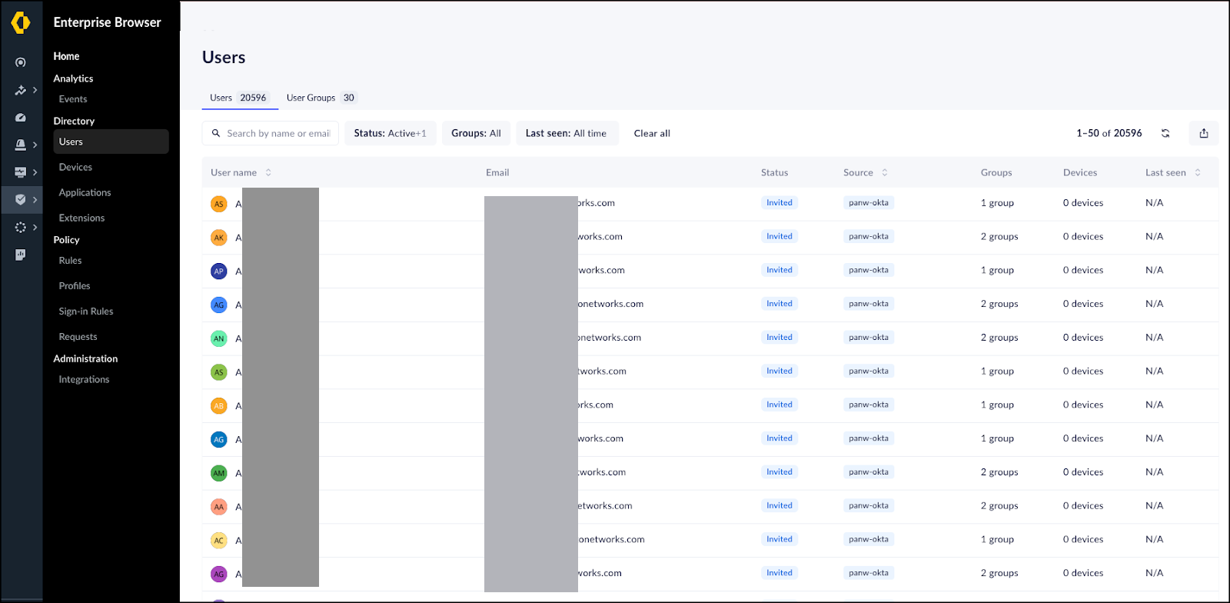This screenshot has height=603, width=1230.
Task: Click the monitor activity icon in left rail
Action: point(21,172)
